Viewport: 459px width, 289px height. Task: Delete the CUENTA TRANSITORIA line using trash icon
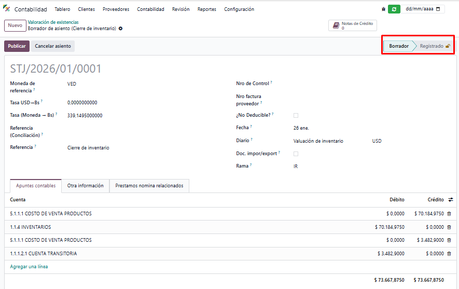pos(449,254)
